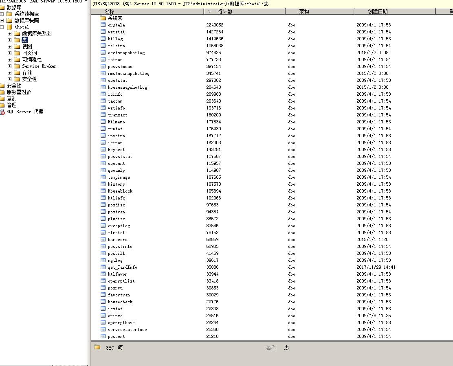Sort by the 架构 column header
453x366 pixels.
click(320, 11)
